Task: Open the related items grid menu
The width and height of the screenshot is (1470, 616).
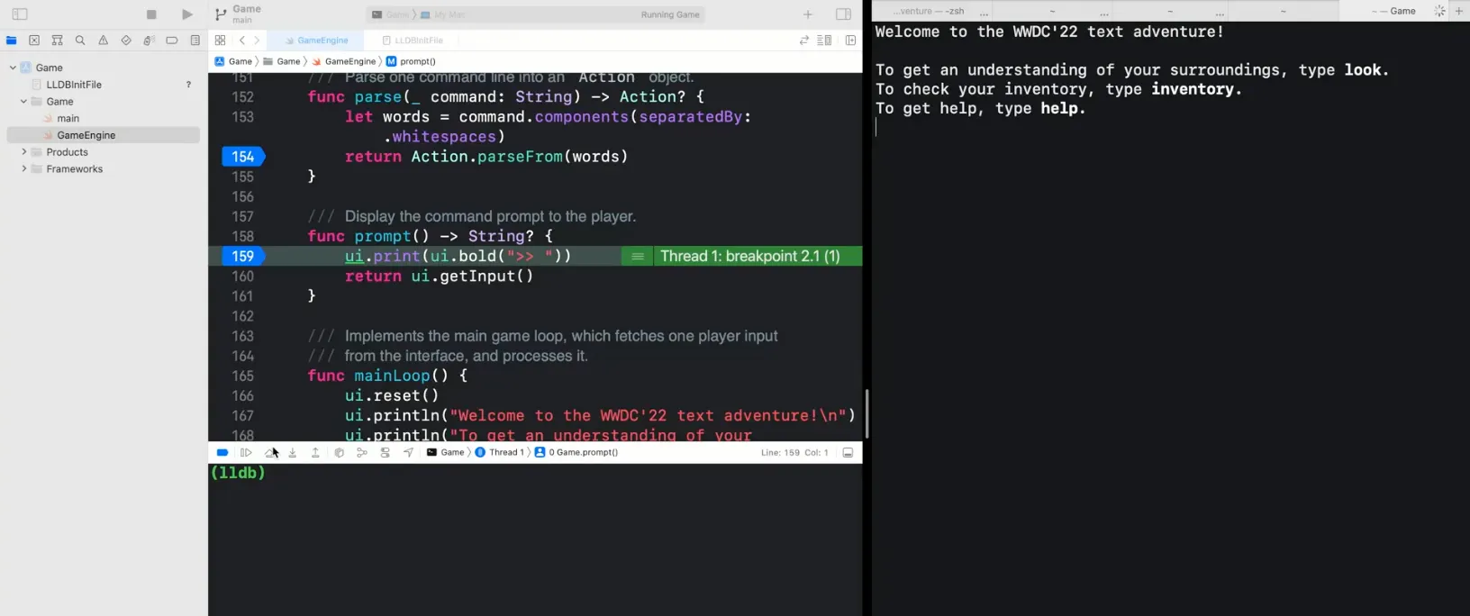Action: [220, 41]
